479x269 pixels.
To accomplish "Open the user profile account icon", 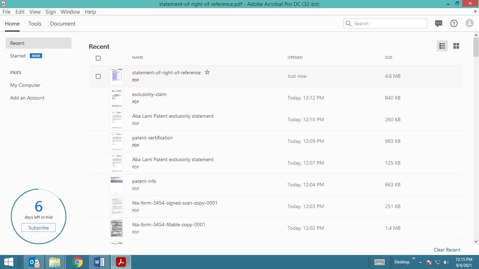I will pos(470,23).
